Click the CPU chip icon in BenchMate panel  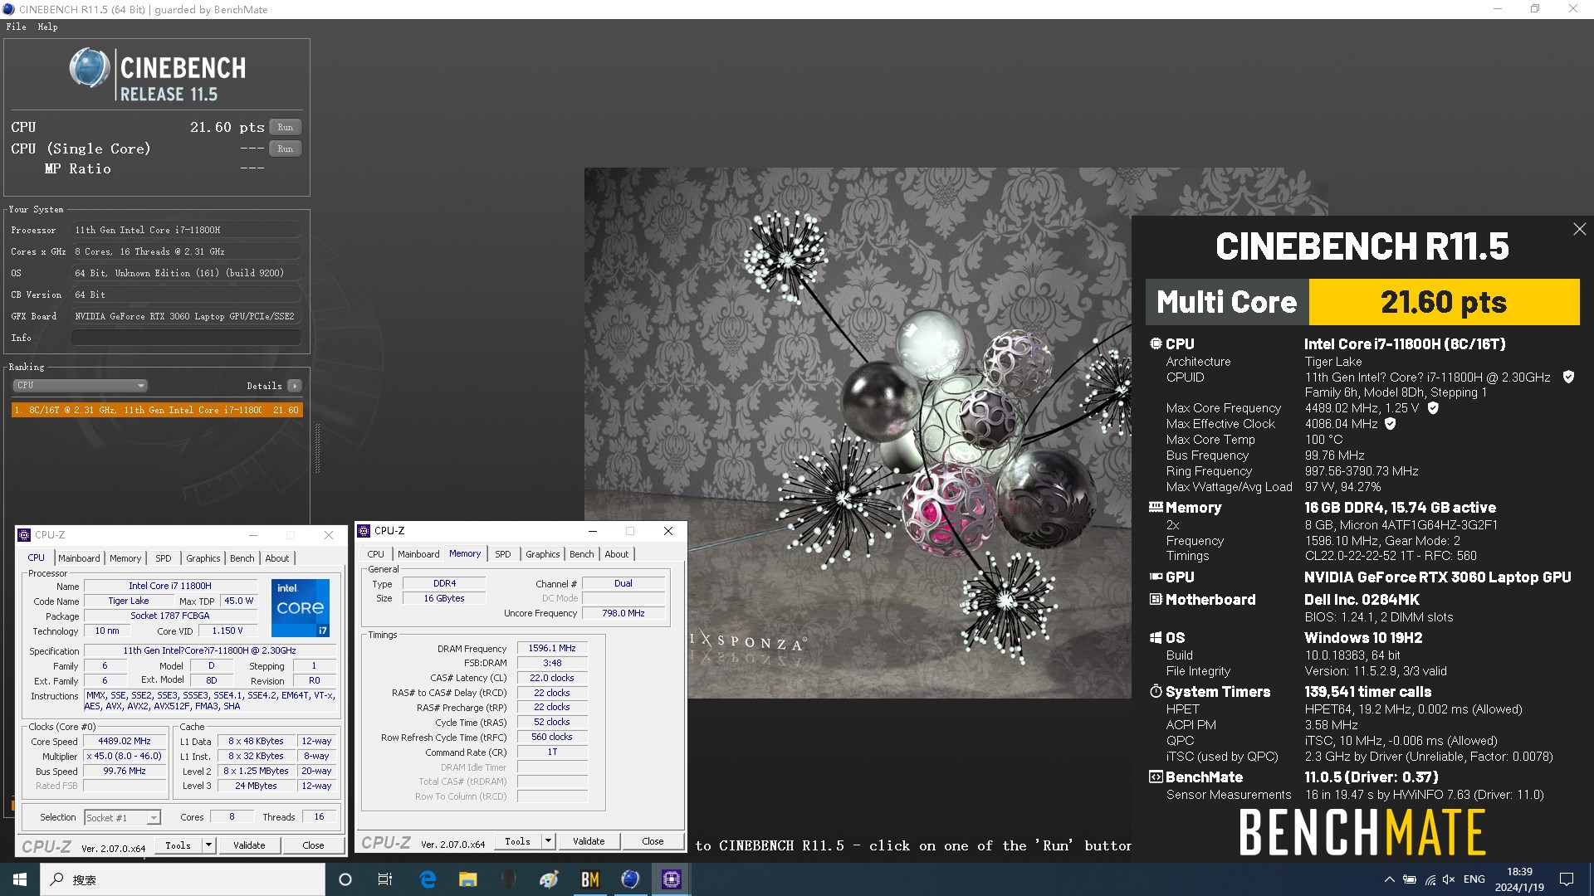1156,343
